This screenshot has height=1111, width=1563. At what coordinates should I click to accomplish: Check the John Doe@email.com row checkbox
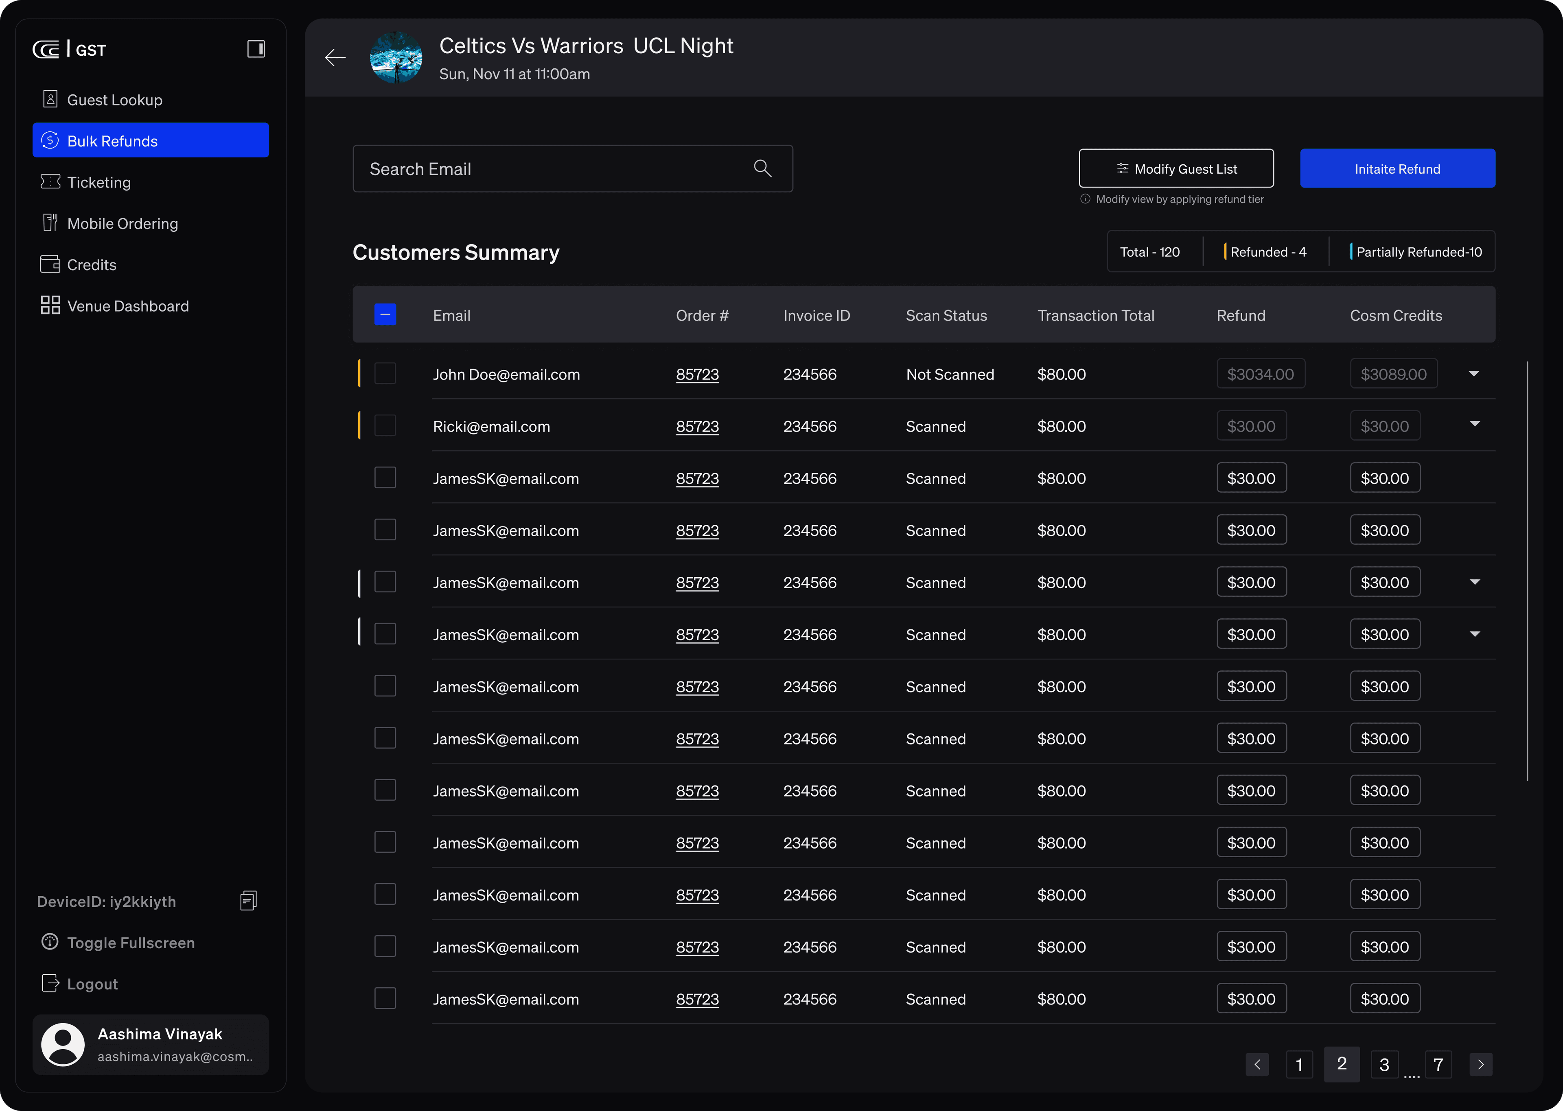click(x=385, y=373)
